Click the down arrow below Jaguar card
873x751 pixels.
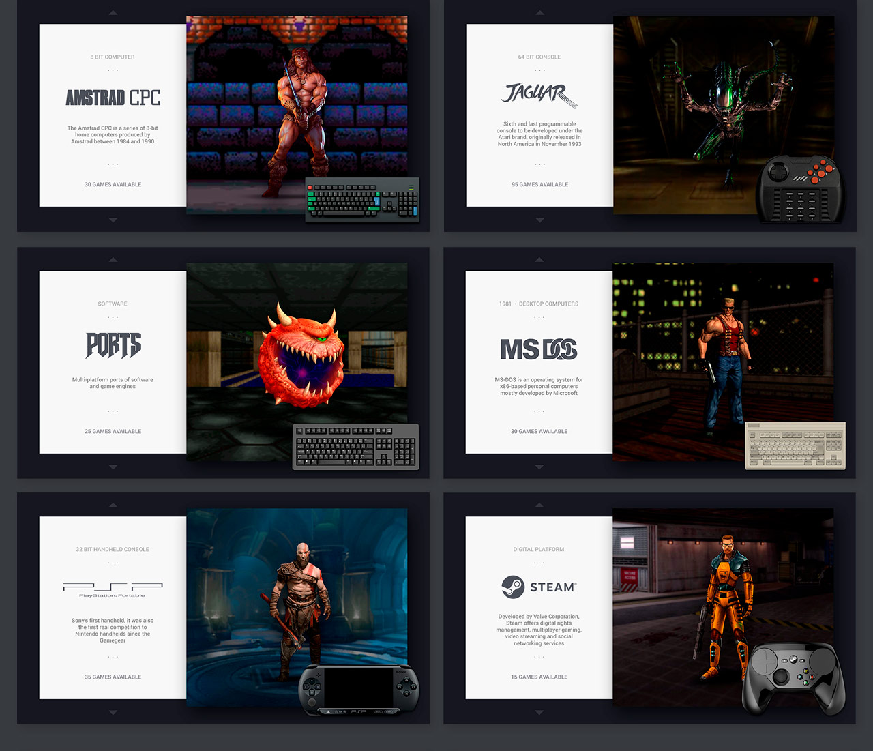[x=539, y=220]
